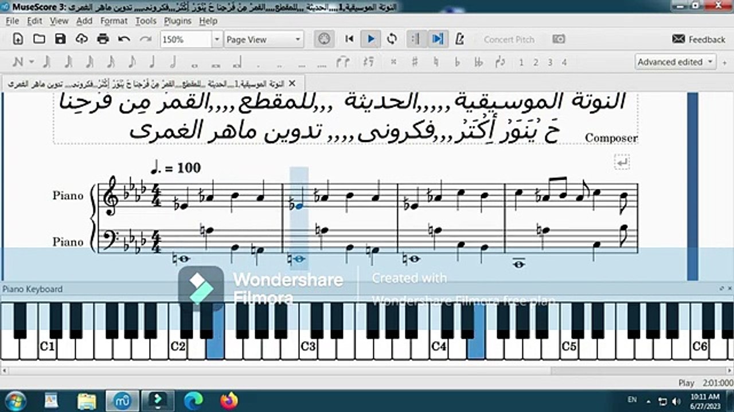
Task: Open a score file with folder icon
Action: tap(39, 39)
